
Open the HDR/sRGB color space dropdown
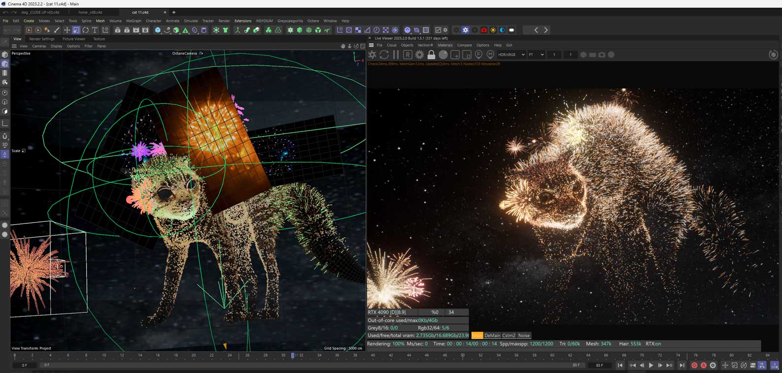[x=511, y=55]
